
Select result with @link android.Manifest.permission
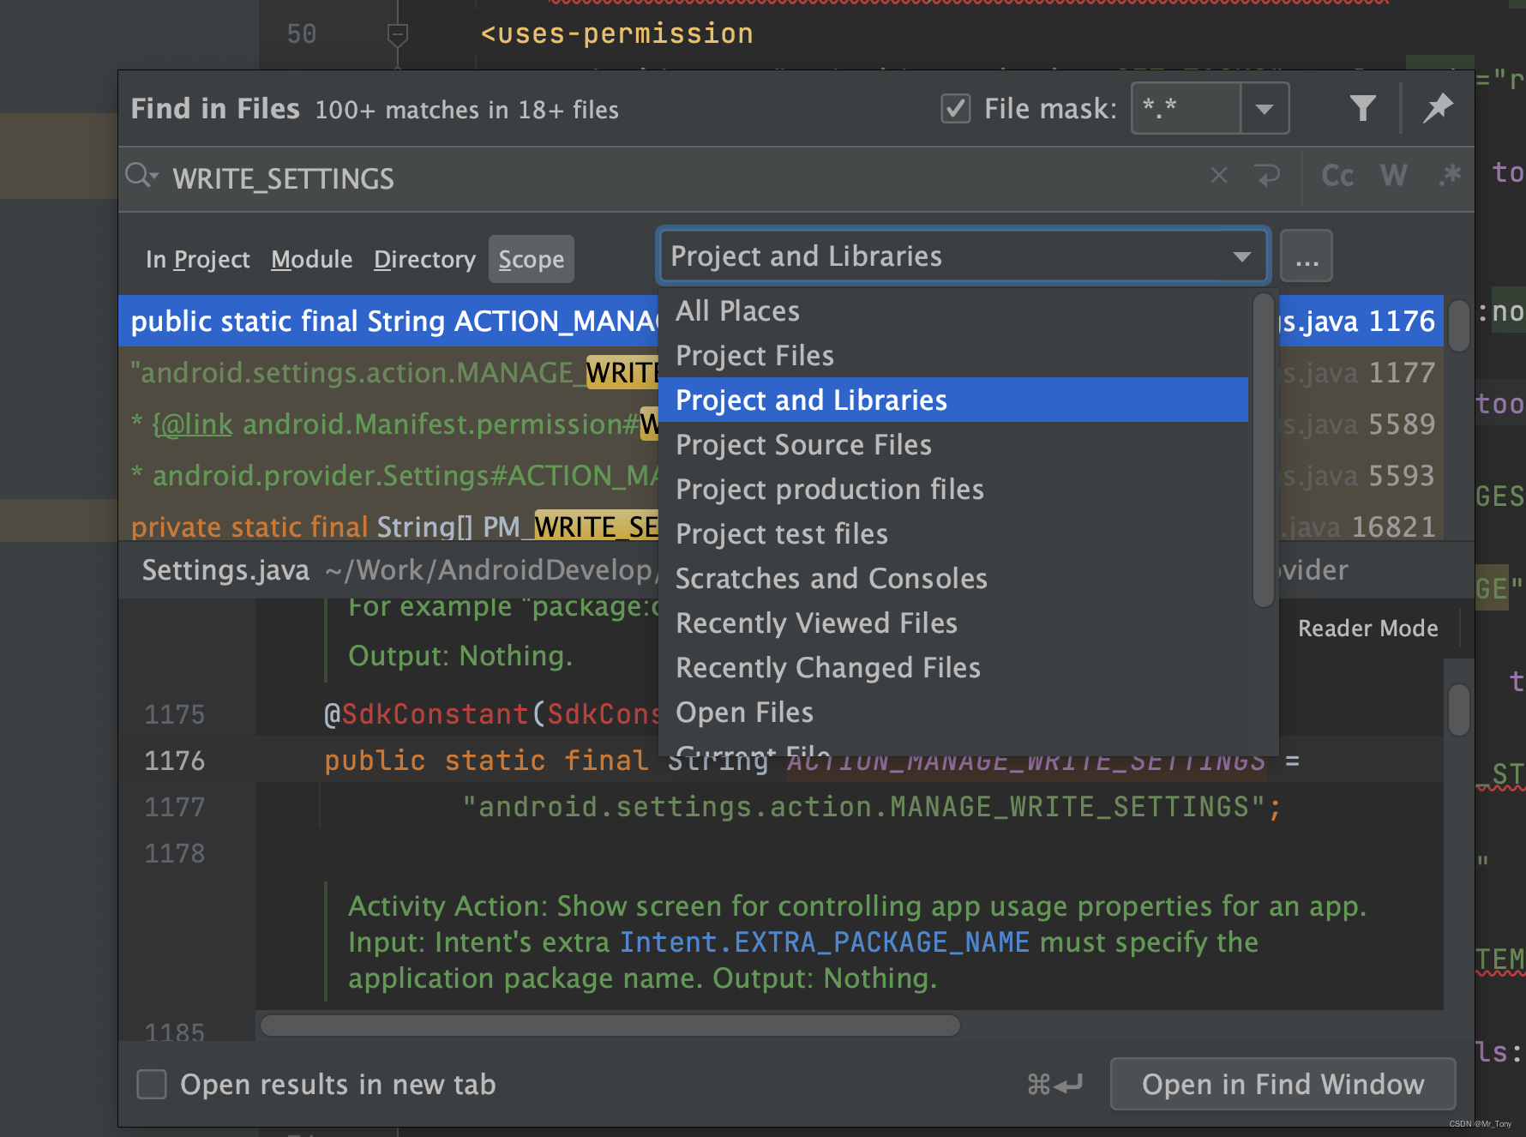[x=780, y=424]
